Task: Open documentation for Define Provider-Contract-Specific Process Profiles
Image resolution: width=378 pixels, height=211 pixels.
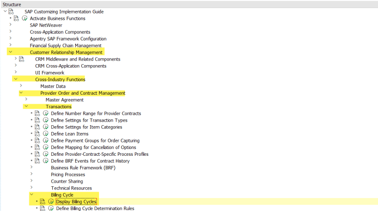Action: [x=37, y=154]
